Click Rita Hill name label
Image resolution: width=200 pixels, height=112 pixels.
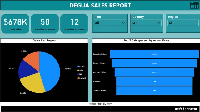[x=97, y=82]
